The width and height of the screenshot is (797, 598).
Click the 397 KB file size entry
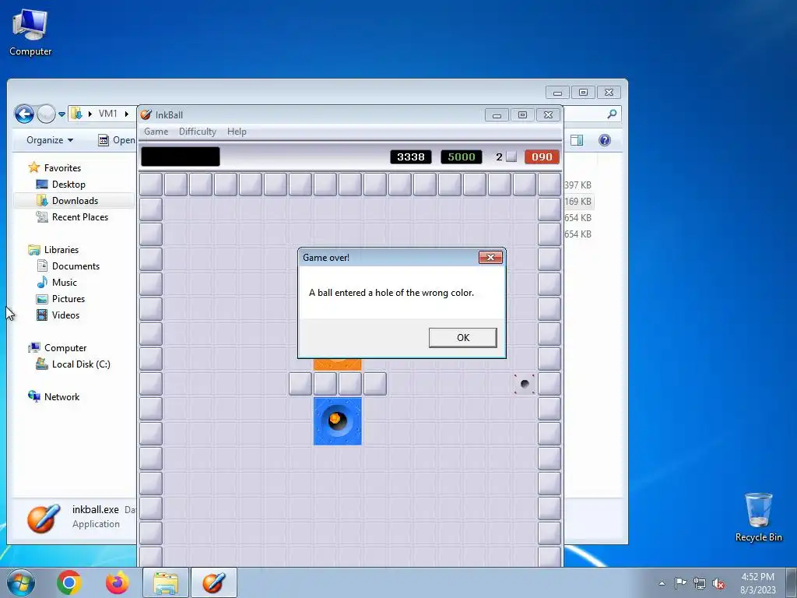pyautogui.click(x=578, y=185)
